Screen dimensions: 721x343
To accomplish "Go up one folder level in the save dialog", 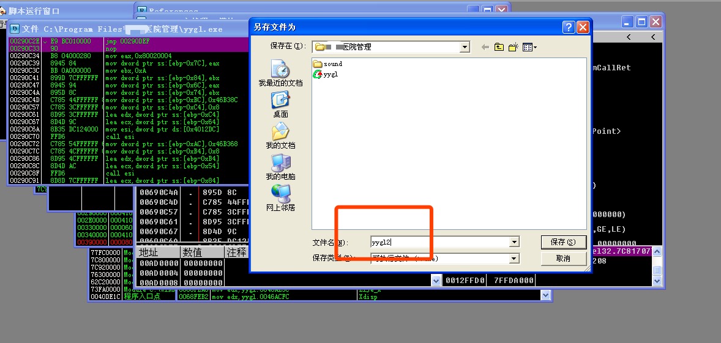I will pos(499,47).
